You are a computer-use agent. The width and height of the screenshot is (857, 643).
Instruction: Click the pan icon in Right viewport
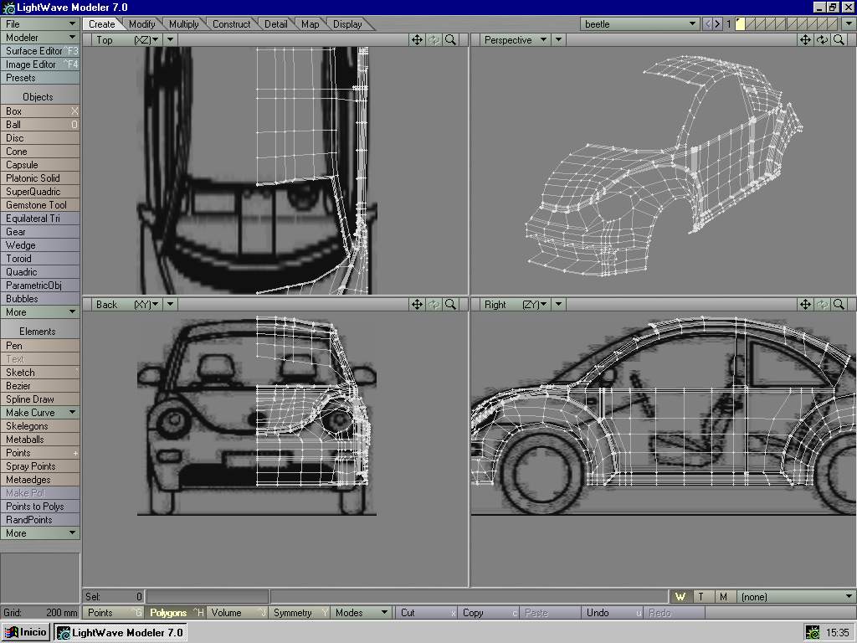pos(805,304)
